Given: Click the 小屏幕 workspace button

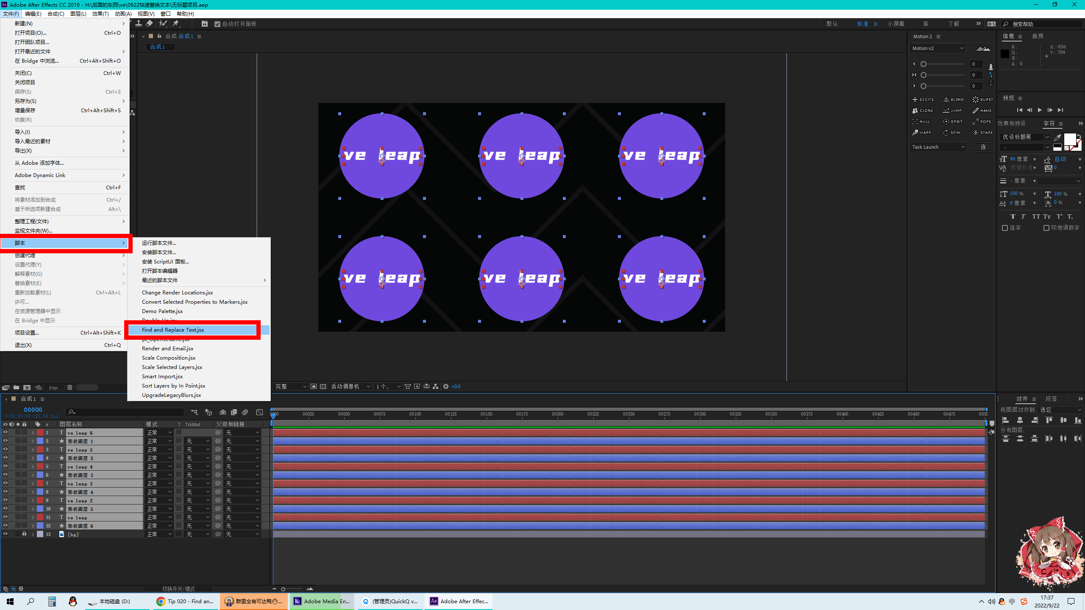Looking at the screenshot, I should pos(896,24).
